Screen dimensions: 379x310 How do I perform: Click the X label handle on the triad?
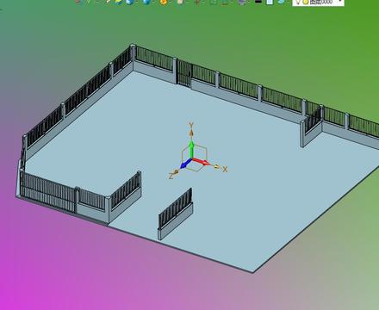(225, 169)
